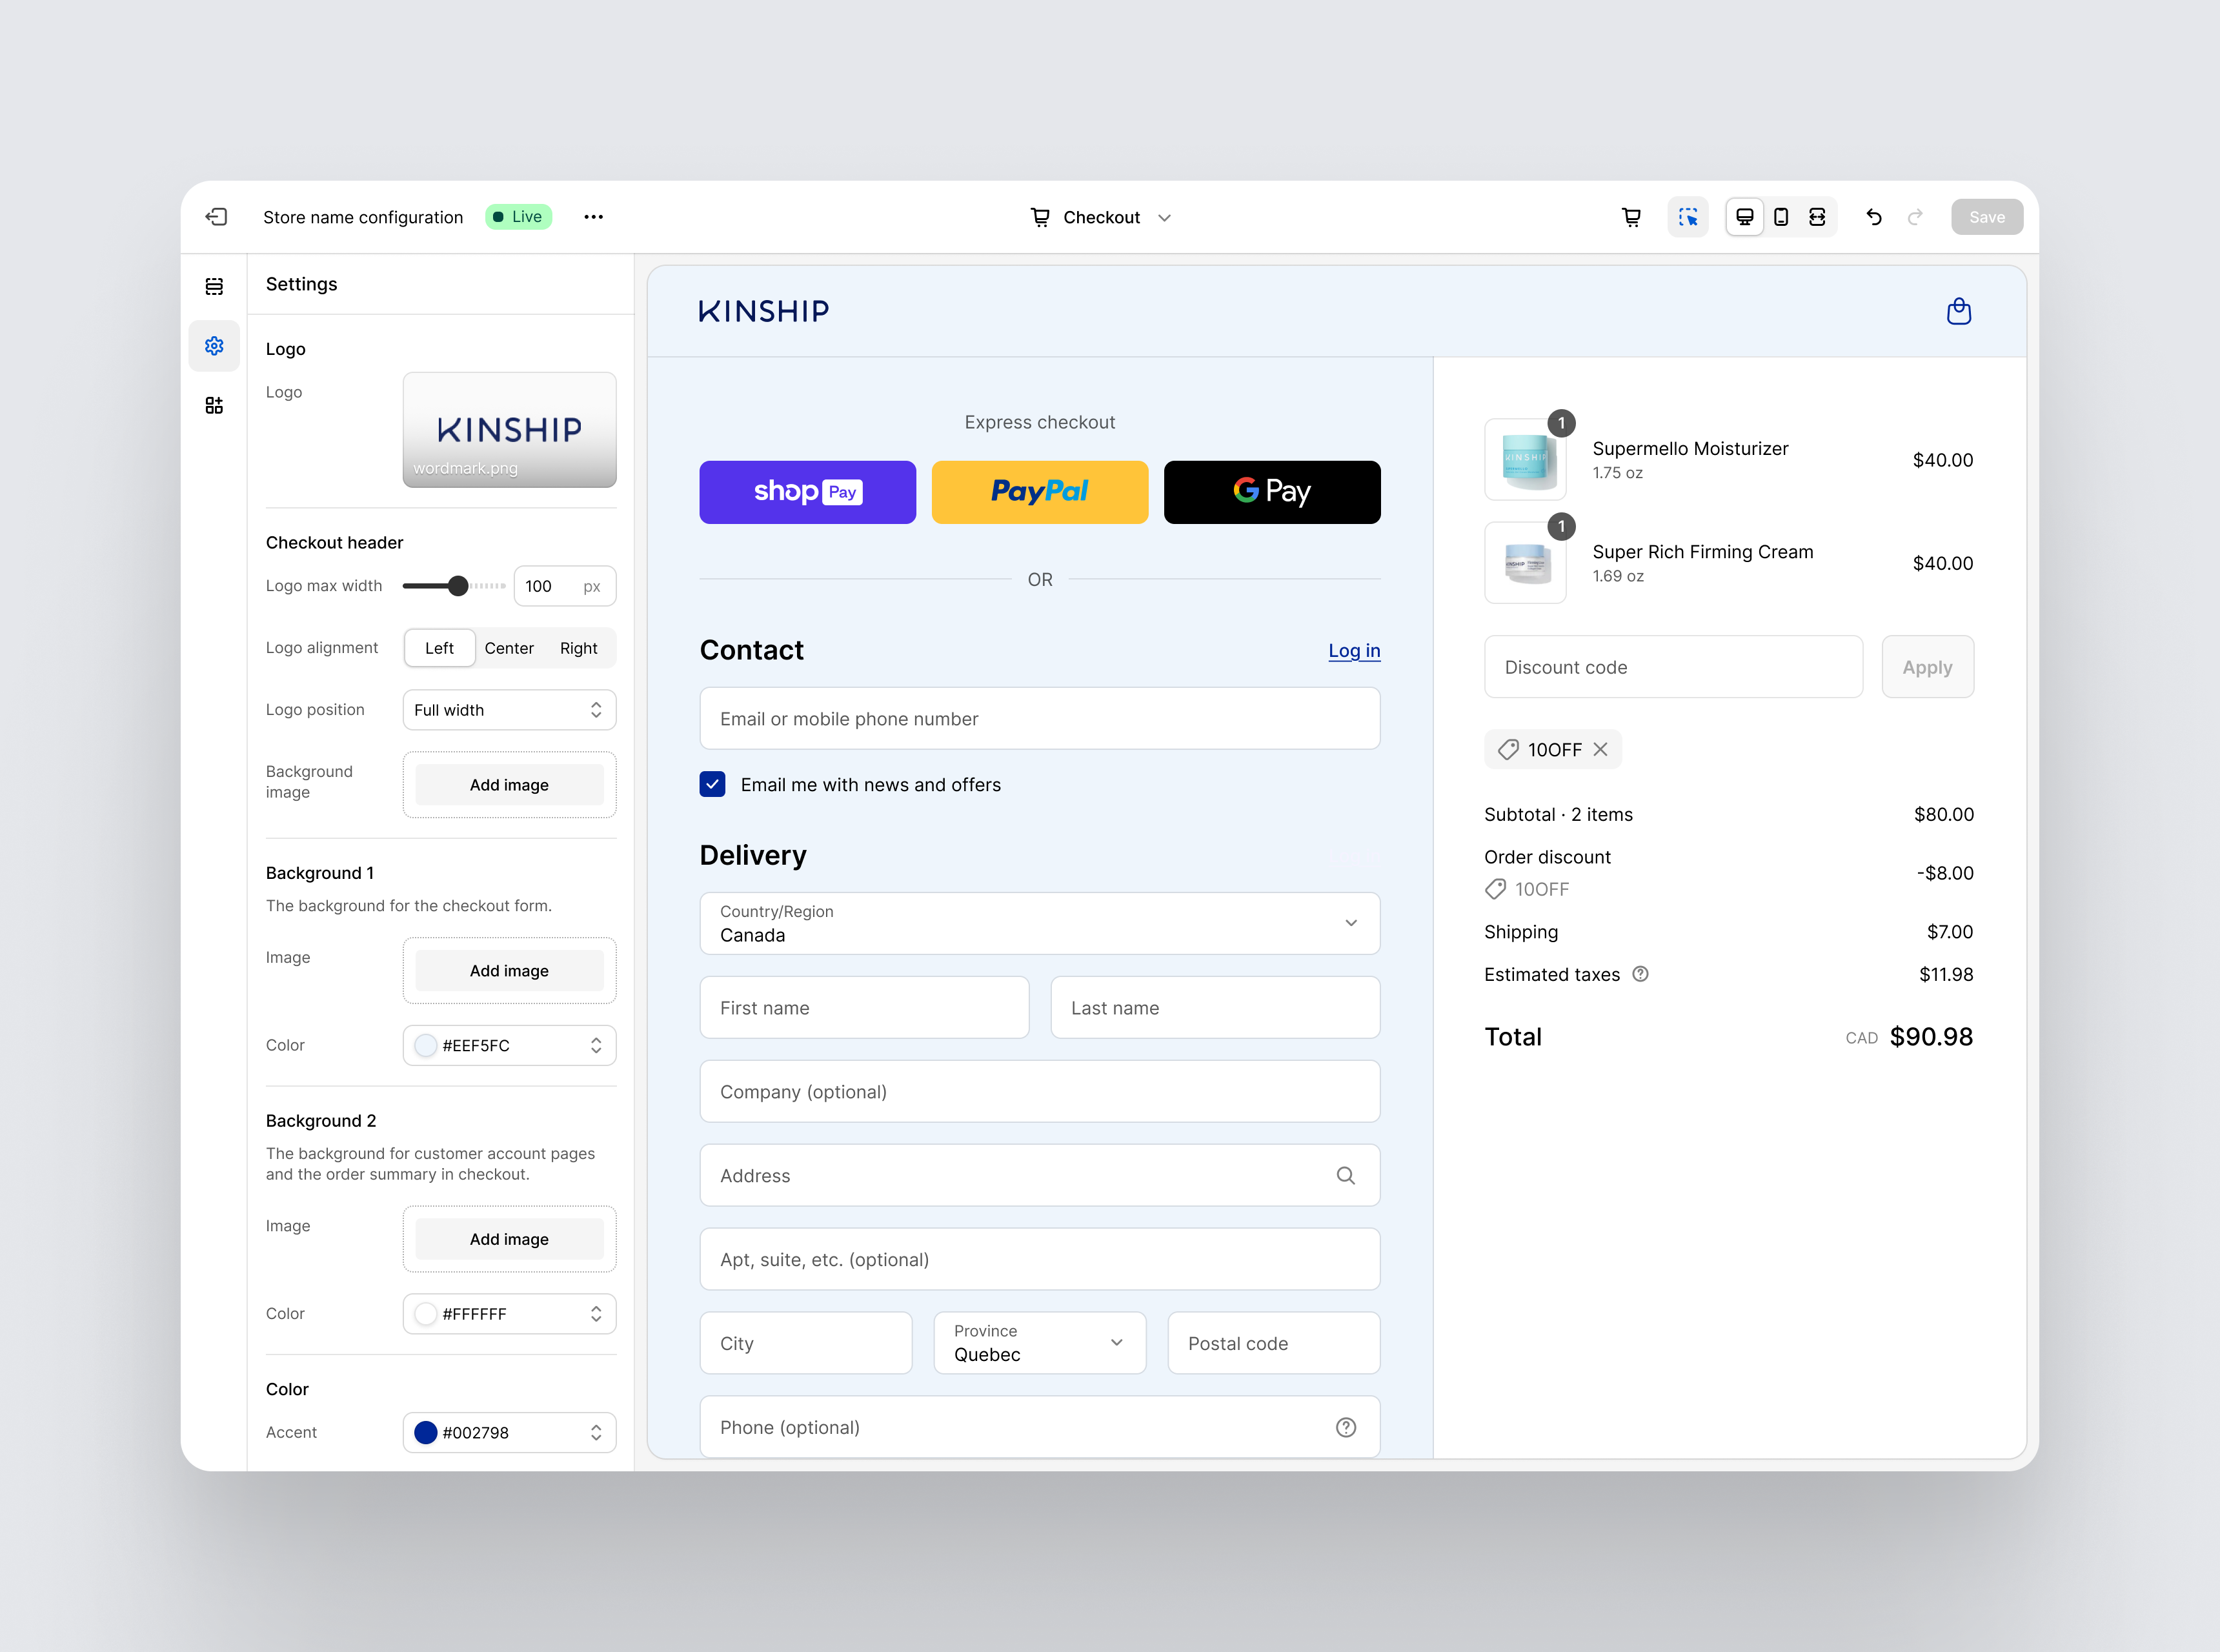Viewport: 2220px width, 1652px height.
Task: Toggle the inspector selection tool icon
Action: (x=1688, y=217)
